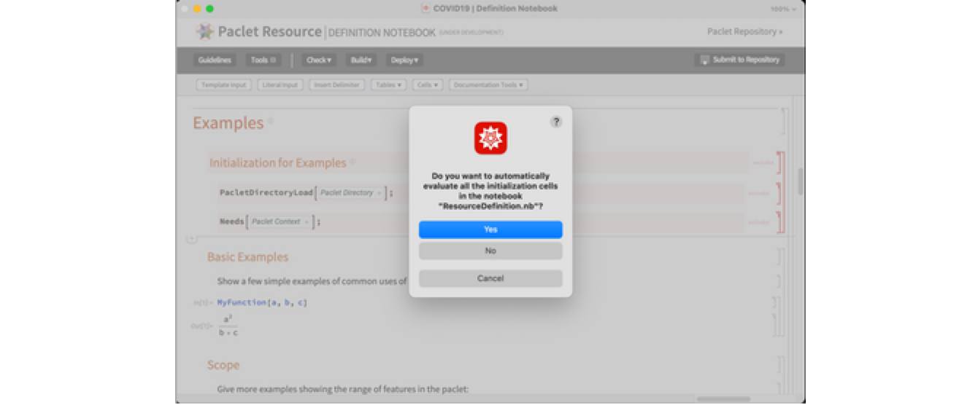Open the Check dropdown menu
Image resolution: width=978 pixels, height=405 pixels.
click(x=318, y=60)
